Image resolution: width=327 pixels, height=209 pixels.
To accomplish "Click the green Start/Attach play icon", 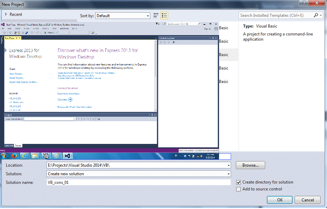I will point(45,33).
